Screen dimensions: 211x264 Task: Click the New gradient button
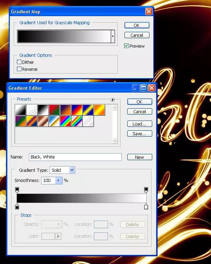coord(139,157)
